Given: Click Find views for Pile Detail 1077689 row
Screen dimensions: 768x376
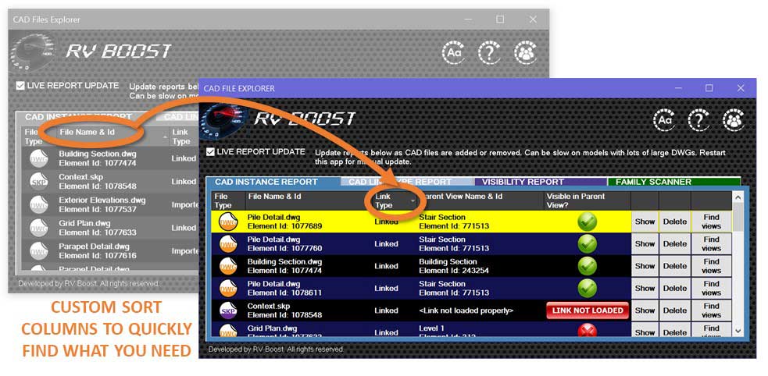Looking at the screenshot, I should pyautogui.click(x=711, y=222).
